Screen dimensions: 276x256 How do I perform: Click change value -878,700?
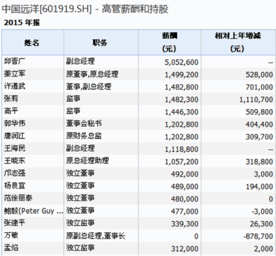[258, 236]
